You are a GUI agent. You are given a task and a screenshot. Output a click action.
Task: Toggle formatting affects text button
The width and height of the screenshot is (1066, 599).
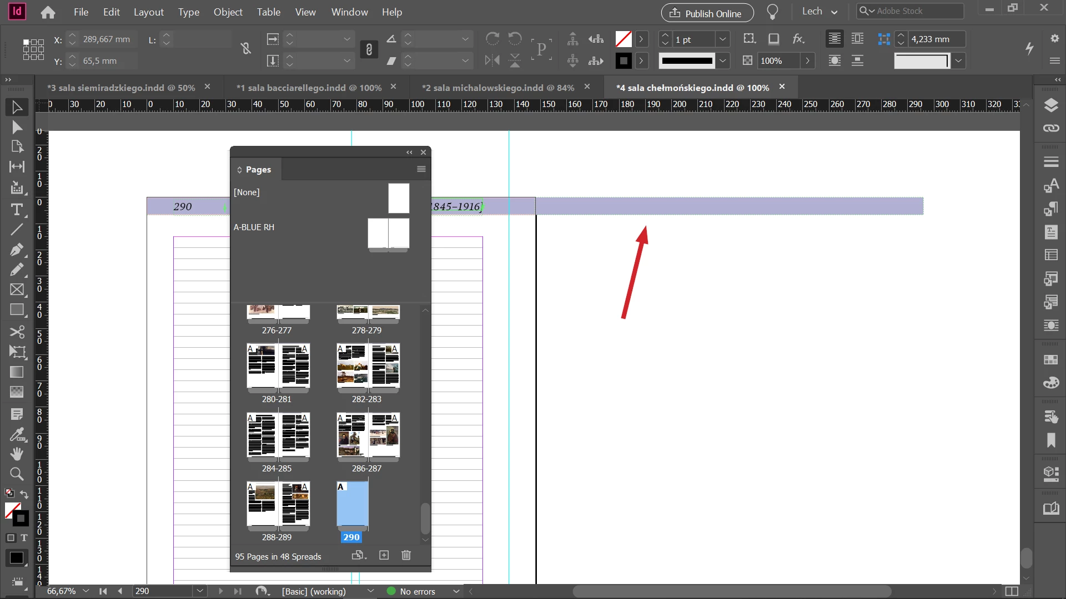click(x=24, y=537)
